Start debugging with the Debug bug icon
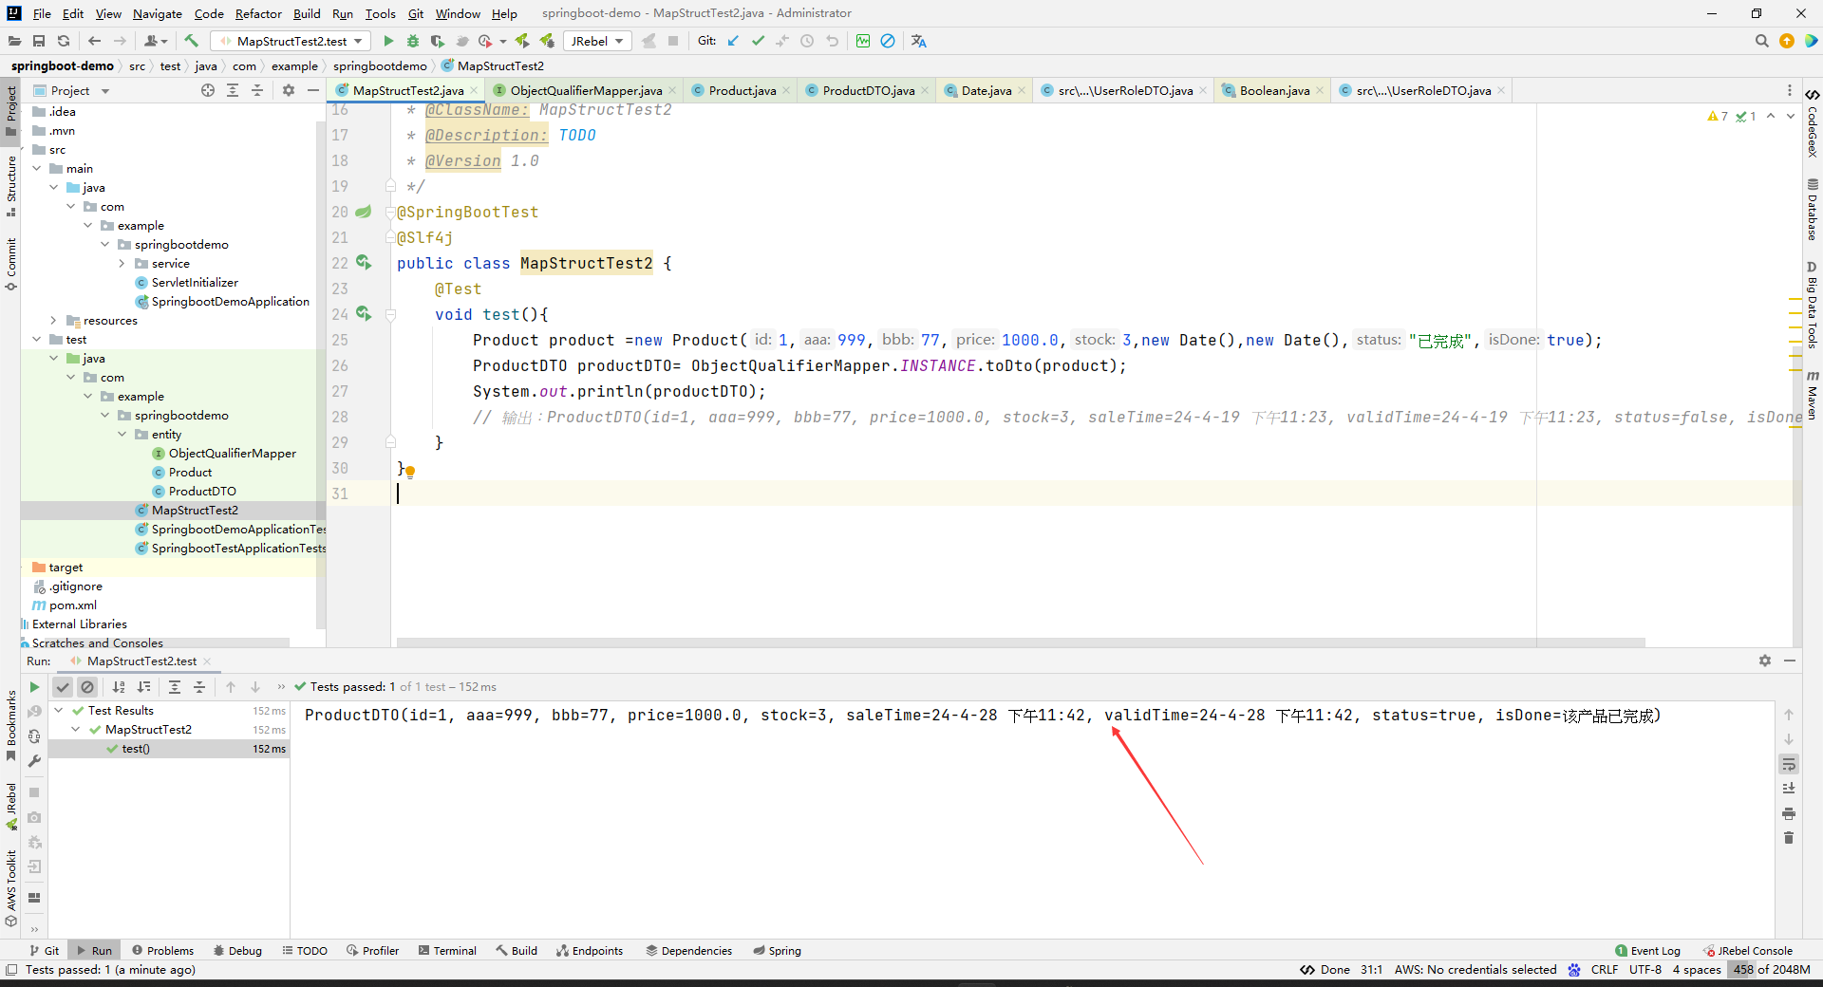 point(413,41)
